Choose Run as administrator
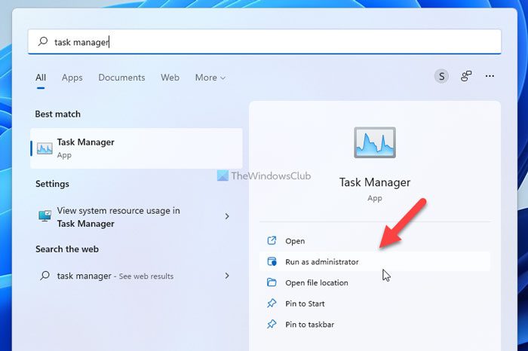The width and height of the screenshot is (528, 351). pos(374,261)
